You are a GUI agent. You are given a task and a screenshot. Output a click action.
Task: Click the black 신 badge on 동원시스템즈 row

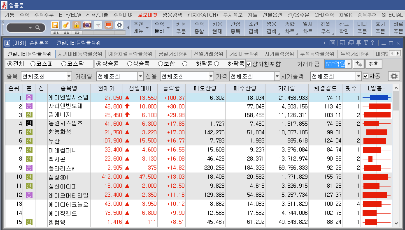[x=29, y=123]
